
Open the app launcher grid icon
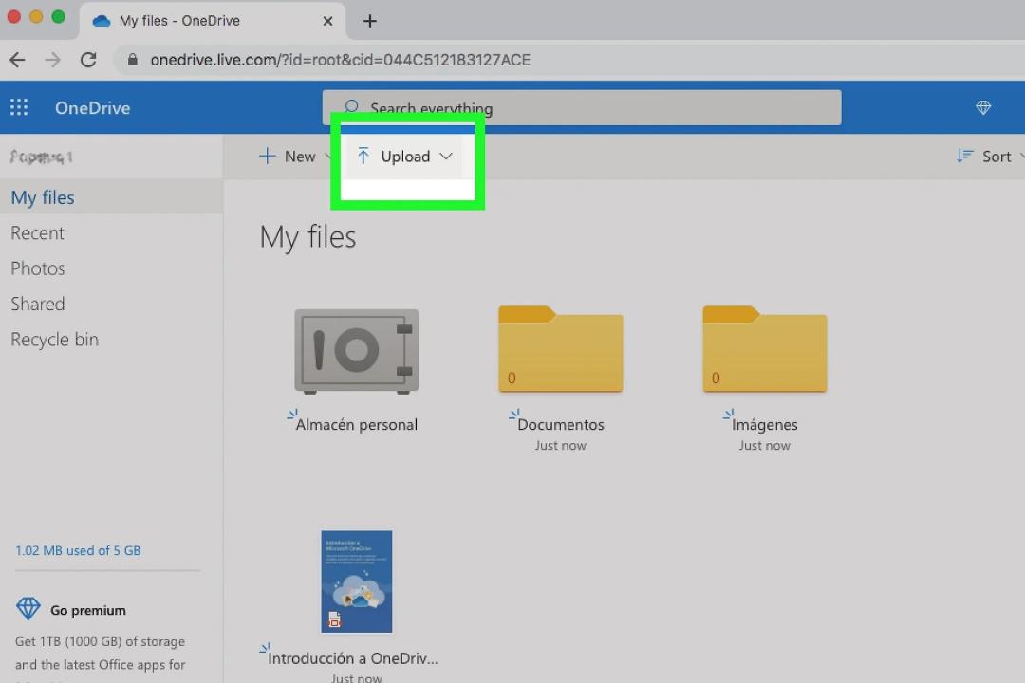19,107
